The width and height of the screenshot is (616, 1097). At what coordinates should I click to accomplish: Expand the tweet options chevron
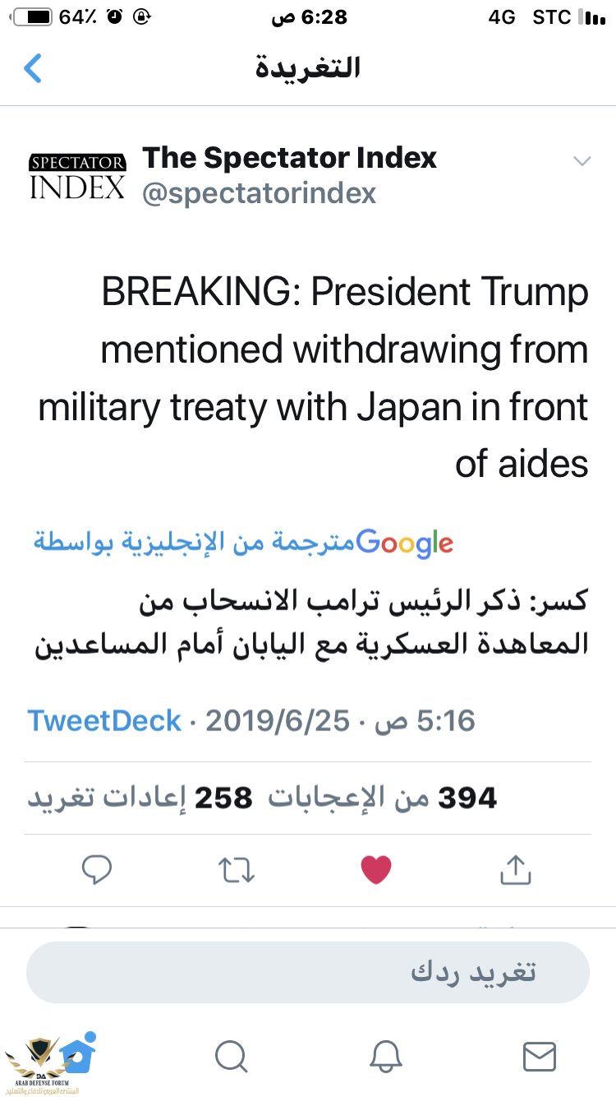click(582, 161)
